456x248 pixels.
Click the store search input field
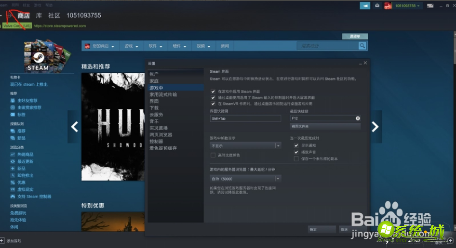tap(328, 46)
